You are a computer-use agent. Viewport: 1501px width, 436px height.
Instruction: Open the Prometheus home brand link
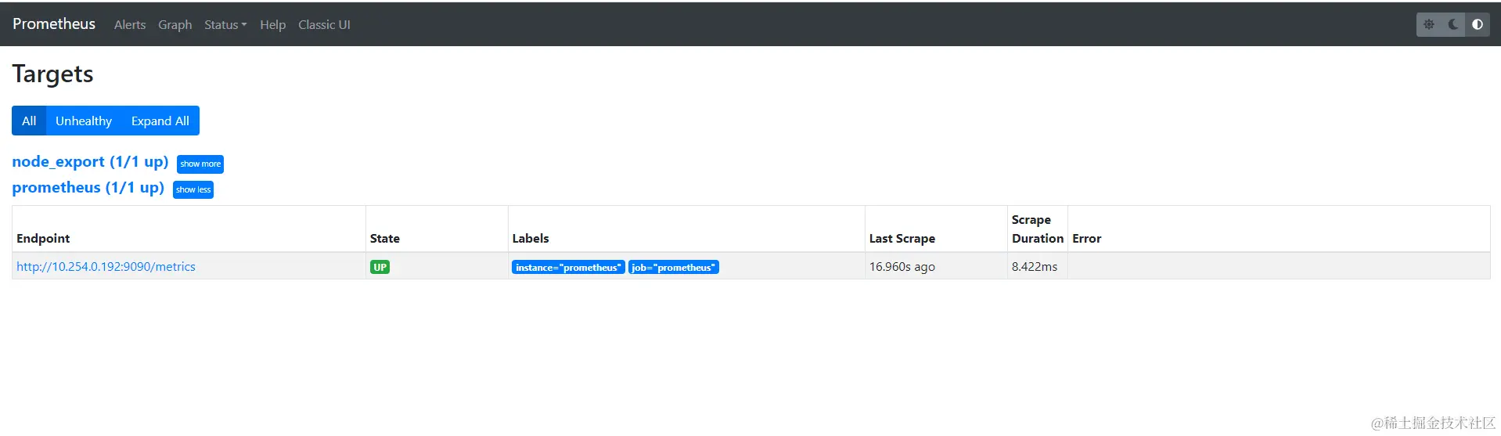54,24
